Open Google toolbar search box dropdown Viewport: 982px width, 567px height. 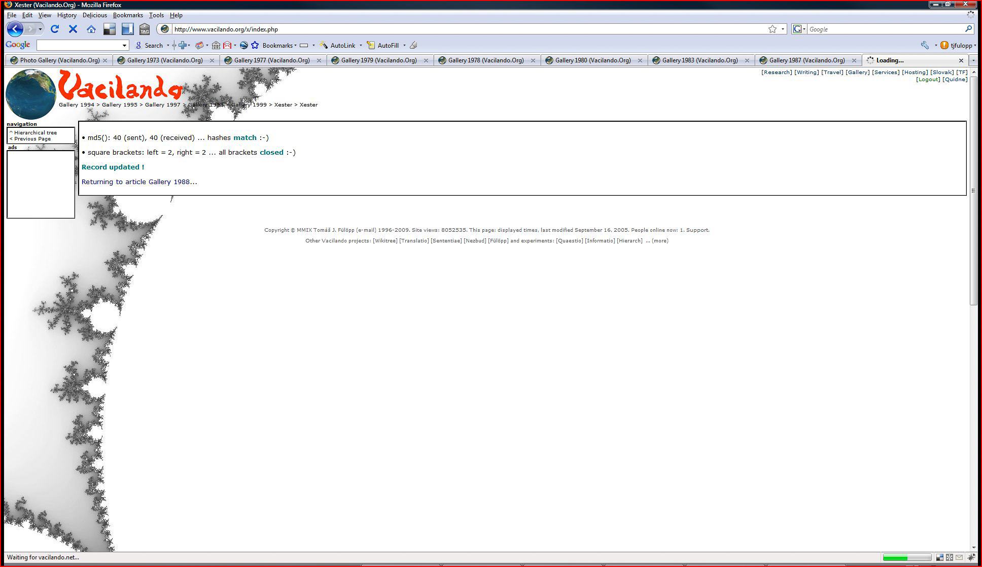click(x=124, y=45)
